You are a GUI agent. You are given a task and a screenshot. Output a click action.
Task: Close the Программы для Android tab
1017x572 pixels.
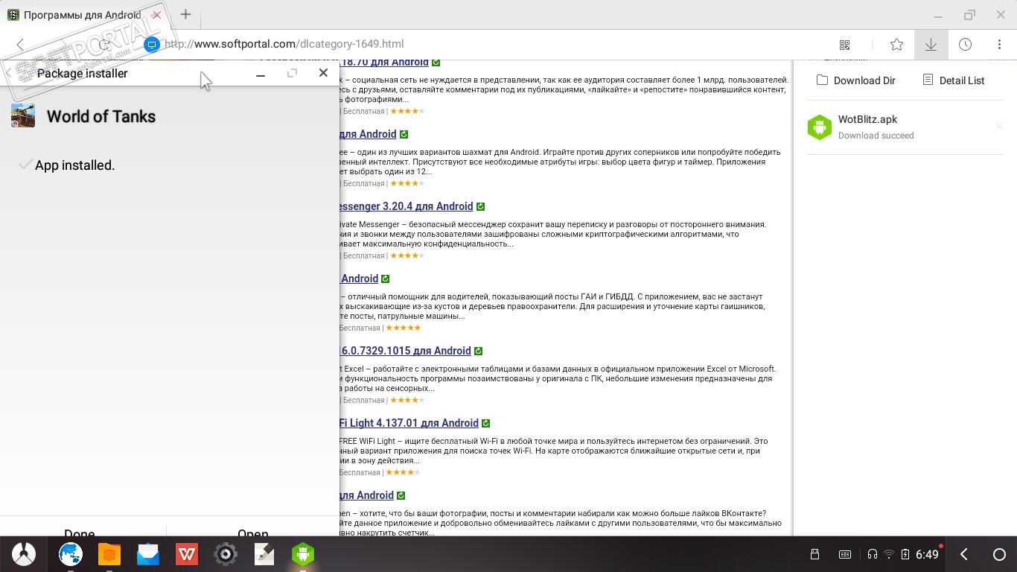point(156,15)
